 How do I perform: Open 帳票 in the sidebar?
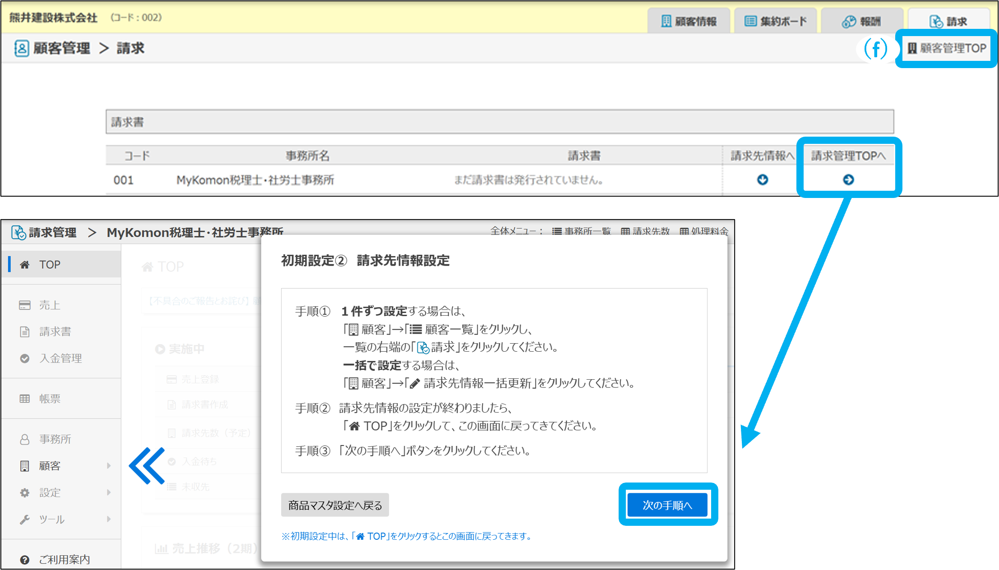[49, 399]
